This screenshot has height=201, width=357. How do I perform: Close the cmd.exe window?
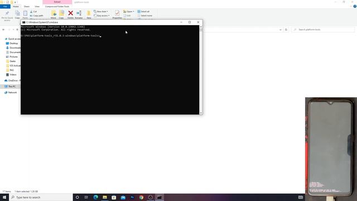[x=198, y=22]
